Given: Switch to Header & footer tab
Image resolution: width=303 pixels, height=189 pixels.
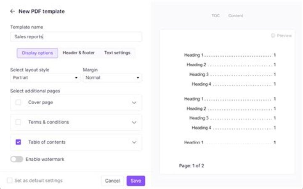Looking at the screenshot, I should [x=79, y=53].
